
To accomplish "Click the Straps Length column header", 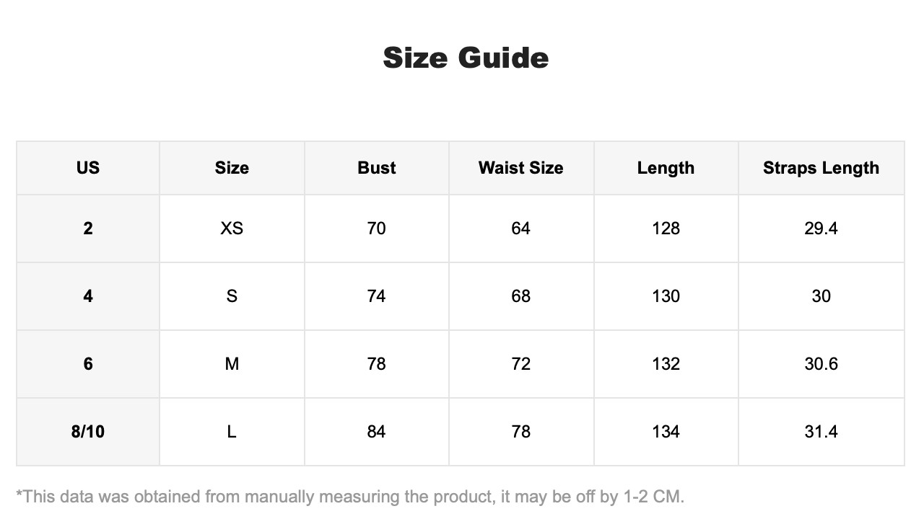I will coord(821,168).
